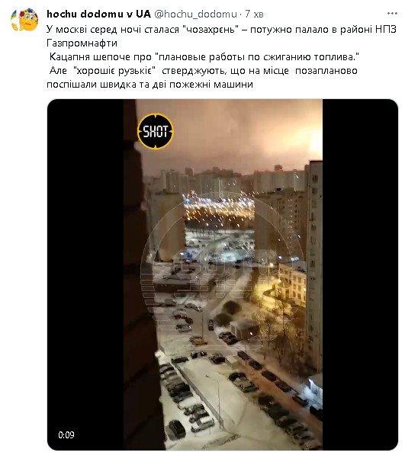
Task: Click the black letterbox right of the video
Action: click(x=360, y=274)
